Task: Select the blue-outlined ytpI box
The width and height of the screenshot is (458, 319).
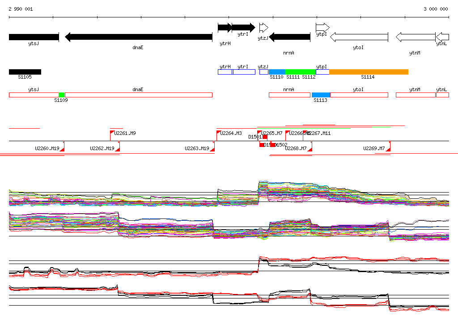Action: click(x=322, y=72)
